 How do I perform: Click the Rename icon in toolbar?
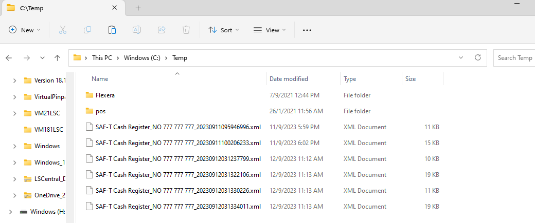click(137, 30)
